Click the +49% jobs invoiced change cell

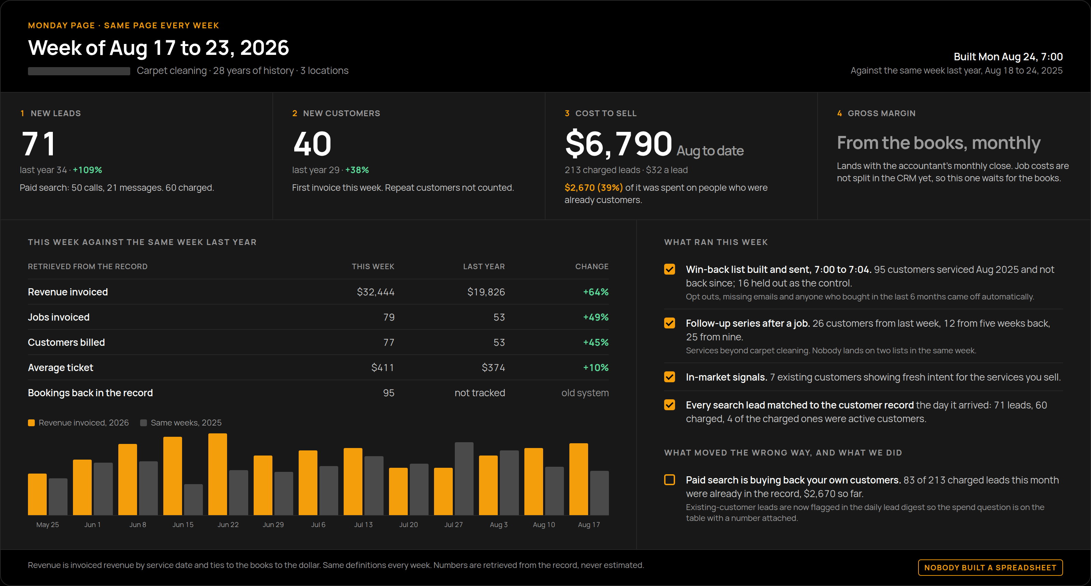pos(596,317)
